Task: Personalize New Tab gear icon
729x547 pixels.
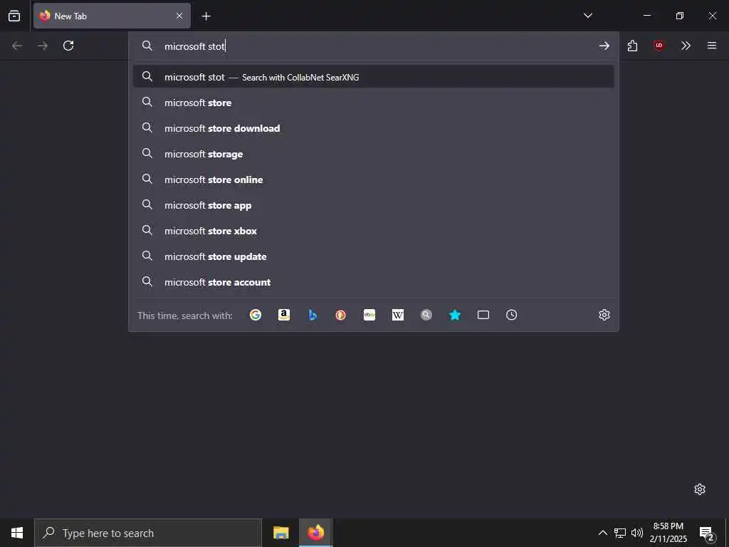Action: 700,489
